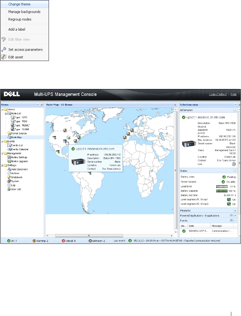Image resolution: width=241 pixels, height=316 pixels.
Task: Click the Warning status indicator in status bar
Action: (x=40, y=241)
